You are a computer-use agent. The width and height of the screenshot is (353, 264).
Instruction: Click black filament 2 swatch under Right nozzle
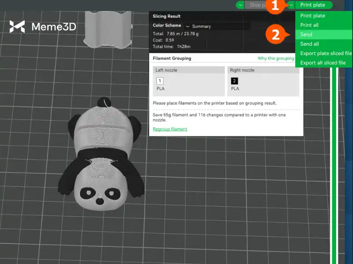234,81
